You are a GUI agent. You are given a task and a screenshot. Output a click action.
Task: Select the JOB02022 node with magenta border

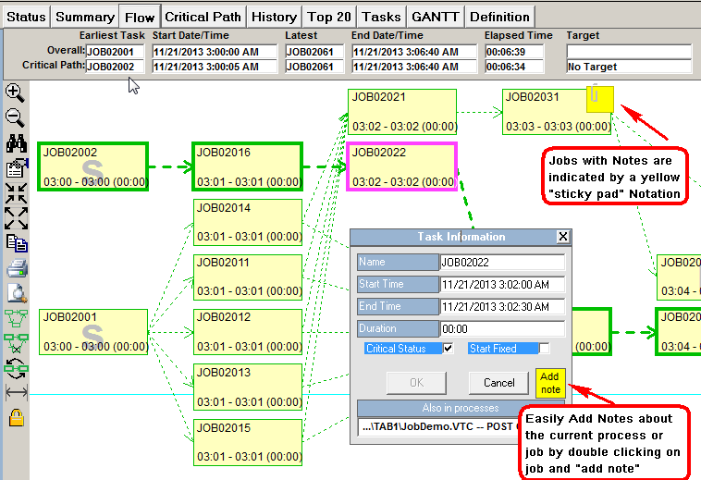402,166
